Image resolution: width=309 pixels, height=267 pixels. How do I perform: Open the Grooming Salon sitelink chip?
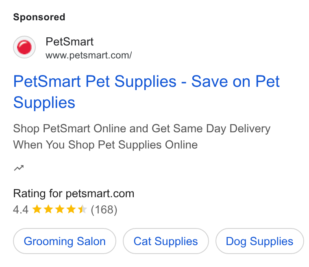[65, 241]
